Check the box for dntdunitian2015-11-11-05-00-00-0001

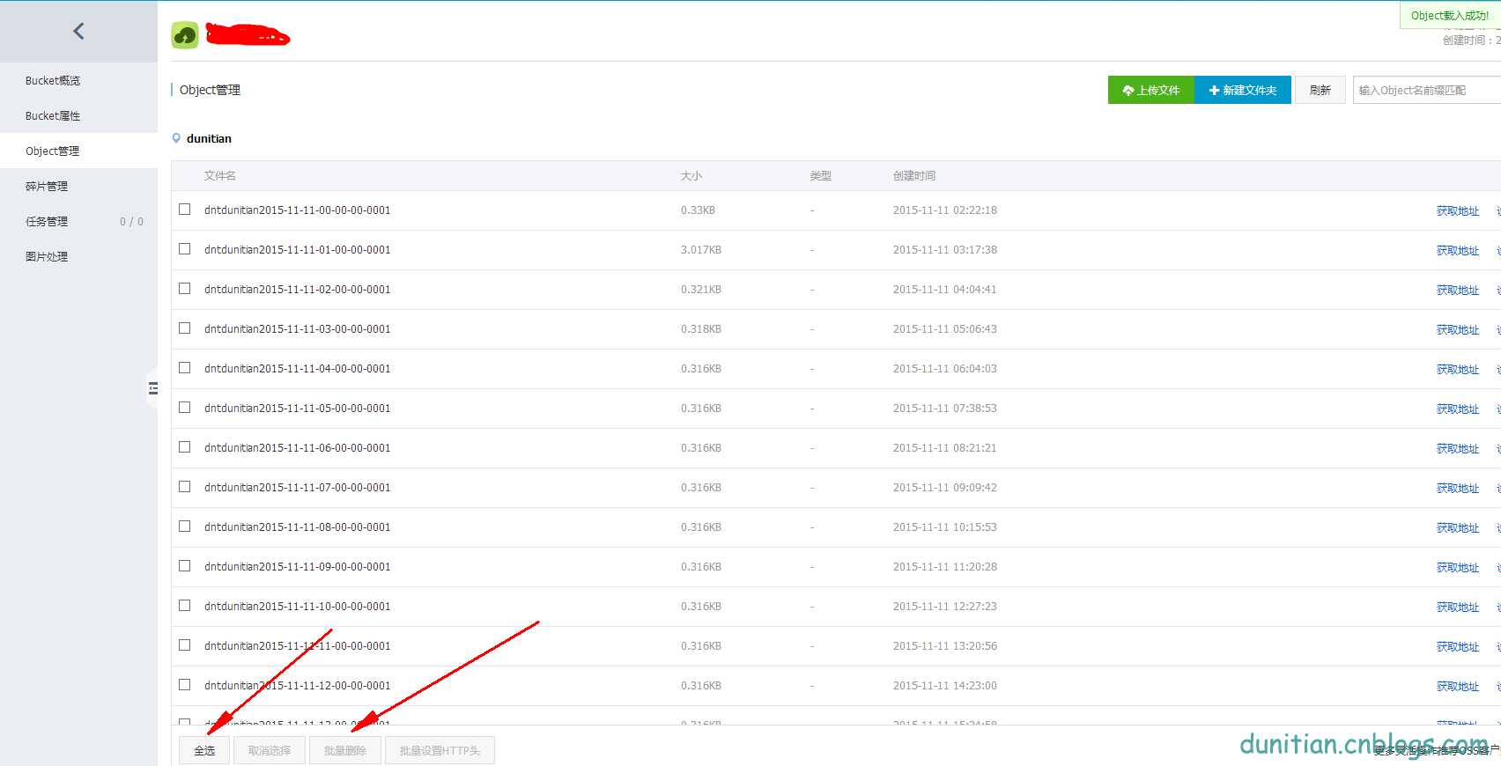tap(185, 408)
